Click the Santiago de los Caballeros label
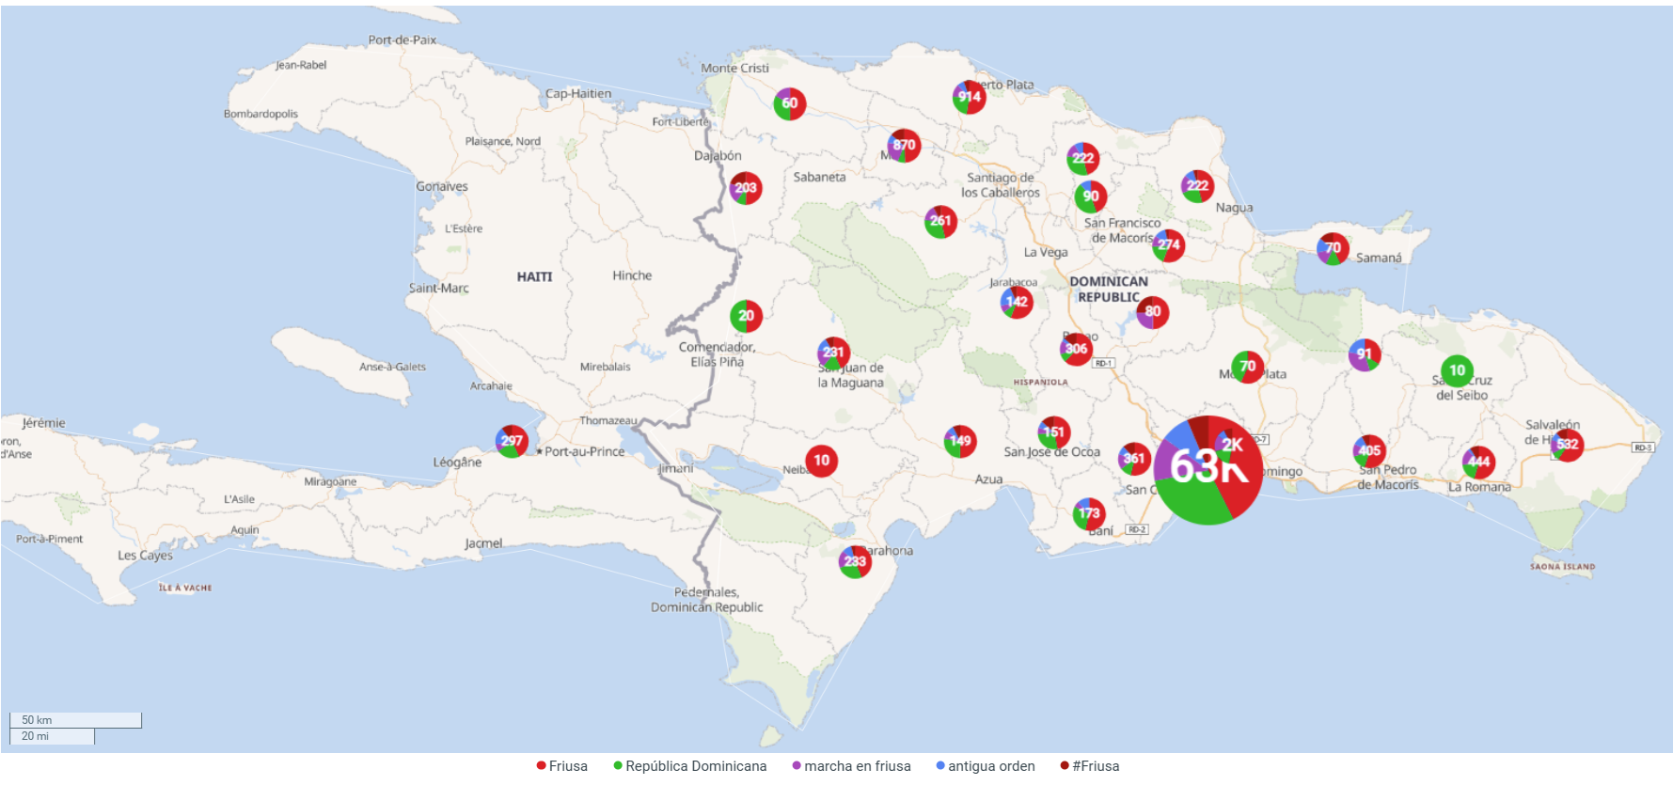The height and width of the screenshot is (785, 1673). click(x=1001, y=185)
